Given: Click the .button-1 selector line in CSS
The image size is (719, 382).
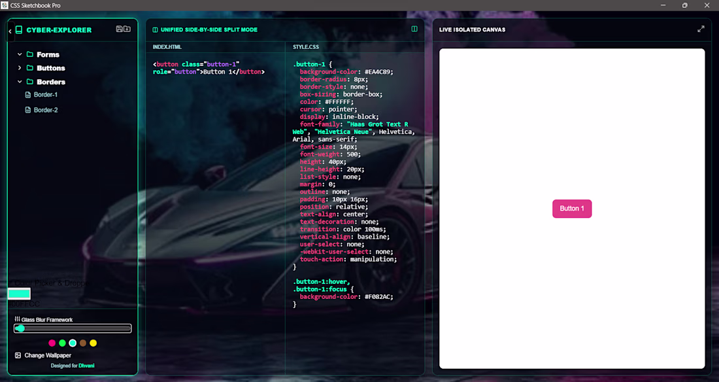Looking at the screenshot, I should click(x=312, y=64).
